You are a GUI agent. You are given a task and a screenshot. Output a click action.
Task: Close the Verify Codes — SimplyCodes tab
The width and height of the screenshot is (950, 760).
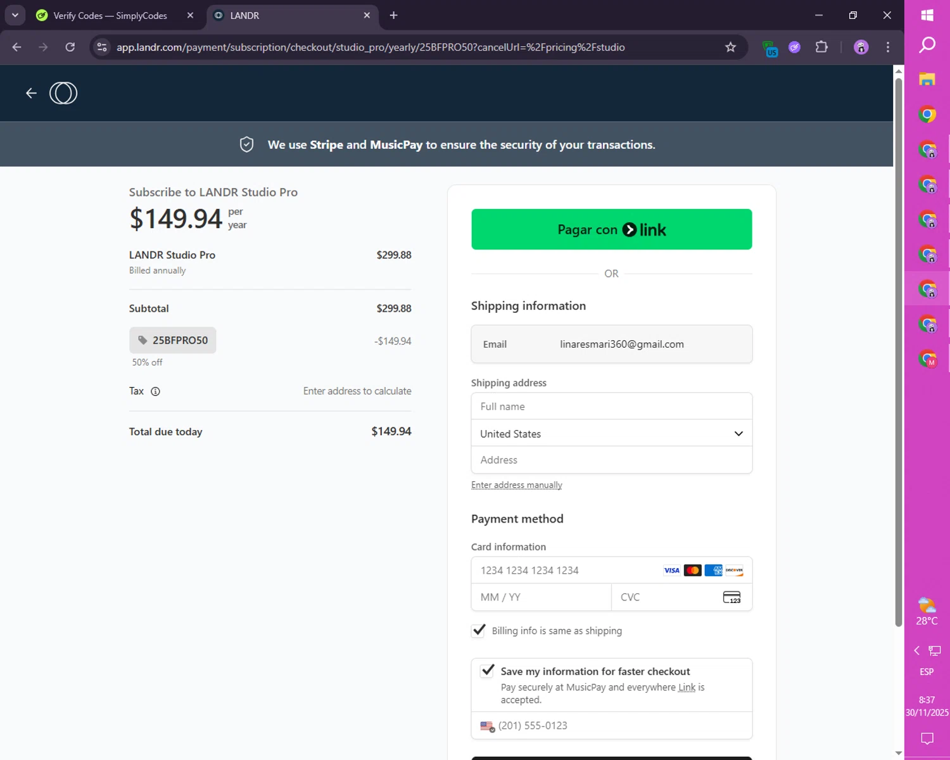[x=190, y=15]
